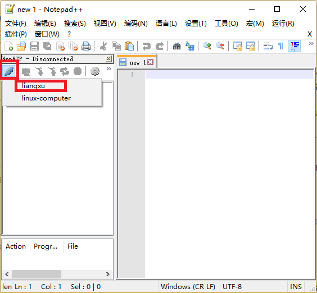The height and width of the screenshot is (293, 317).
Task: Click the Save file toolbar icon
Action: coord(34,46)
